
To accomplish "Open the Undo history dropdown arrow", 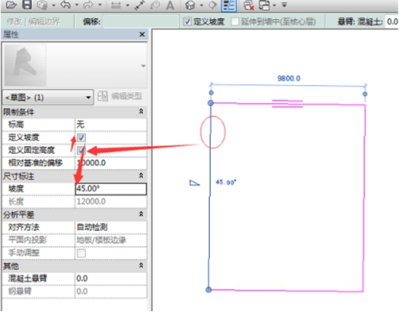I will pos(76,5).
